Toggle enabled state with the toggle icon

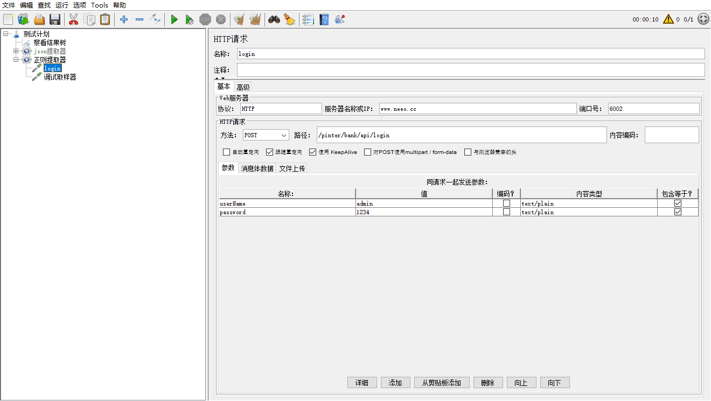(155, 20)
